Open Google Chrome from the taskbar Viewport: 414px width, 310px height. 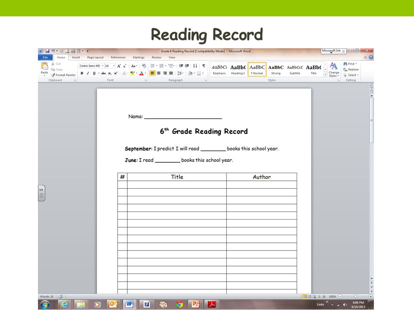point(179,304)
